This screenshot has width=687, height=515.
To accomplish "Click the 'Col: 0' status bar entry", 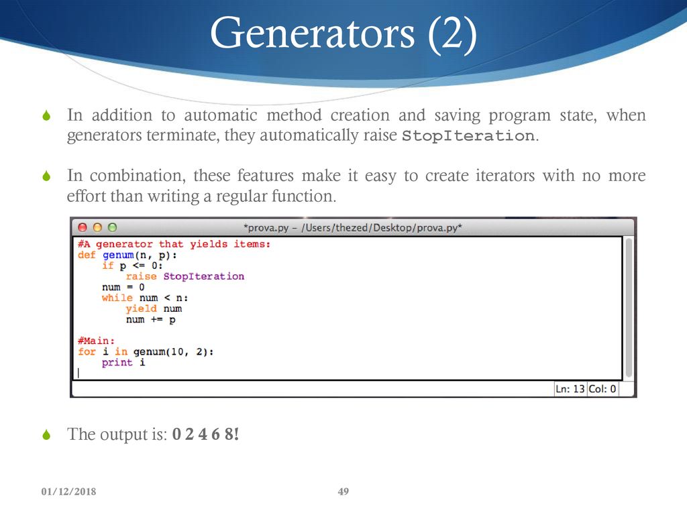I will (x=602, y=389).
